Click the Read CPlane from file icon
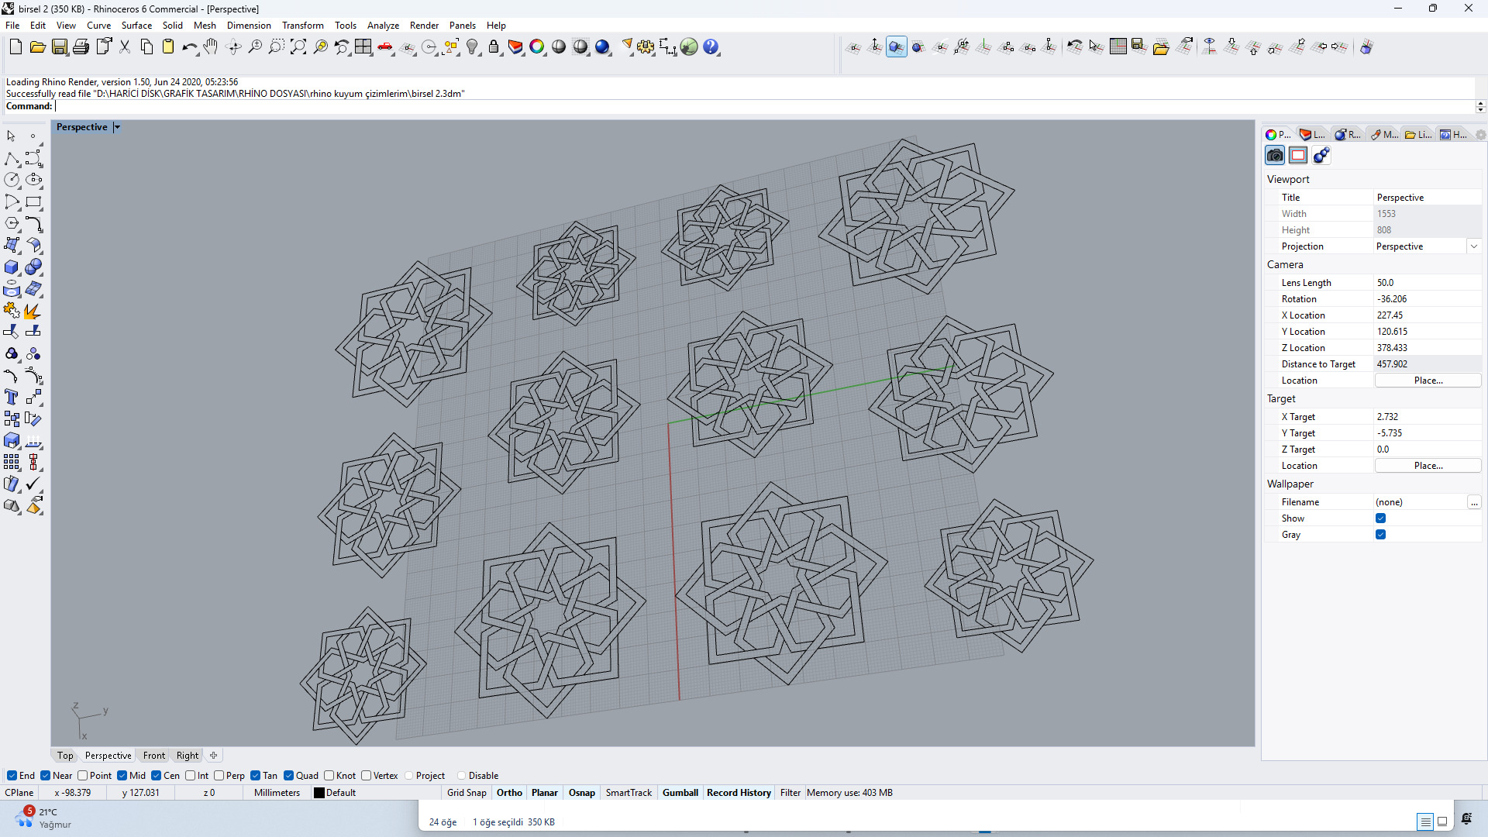This screenshot has width=1488, height=837. (1160, 47)
